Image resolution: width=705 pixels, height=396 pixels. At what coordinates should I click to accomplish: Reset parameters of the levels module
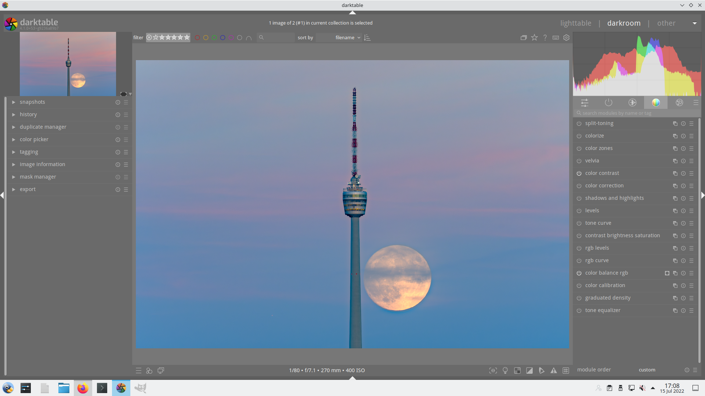[683, 211]
